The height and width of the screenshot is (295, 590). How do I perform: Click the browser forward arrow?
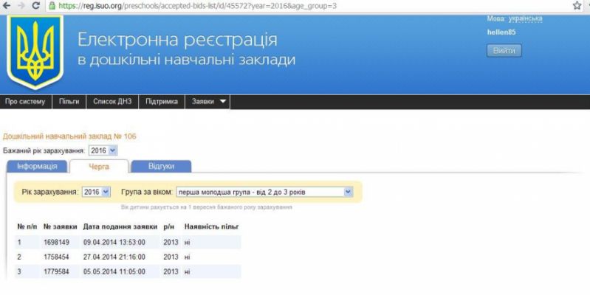pyautogui.click(x=20, y=5)
